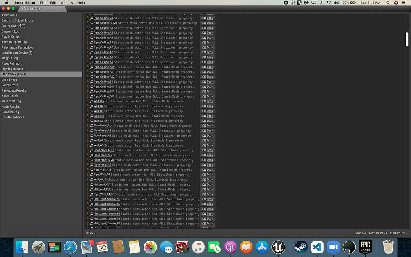Select Localization Service (1) log category
The image size is (411, 257).
[x=17, y=53]
